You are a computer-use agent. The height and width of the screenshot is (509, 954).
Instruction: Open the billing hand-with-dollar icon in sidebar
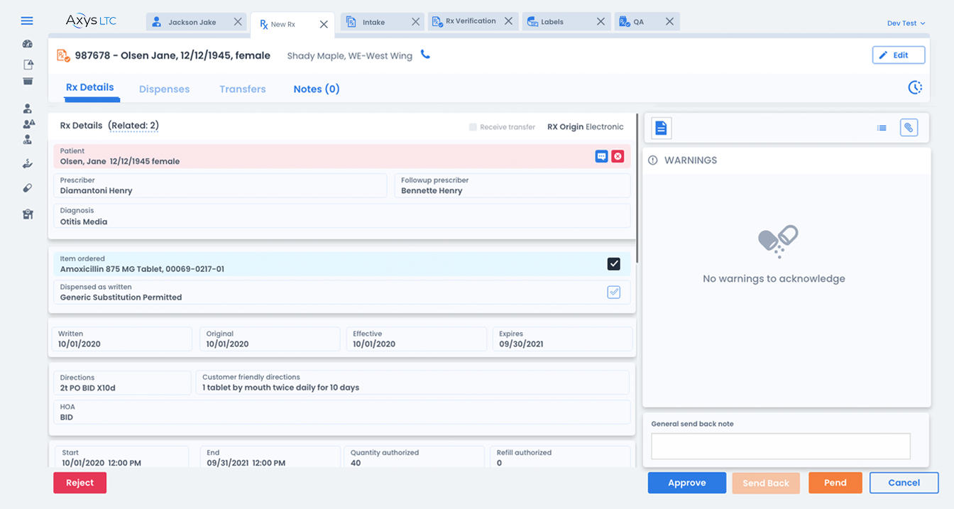point(28,164)
